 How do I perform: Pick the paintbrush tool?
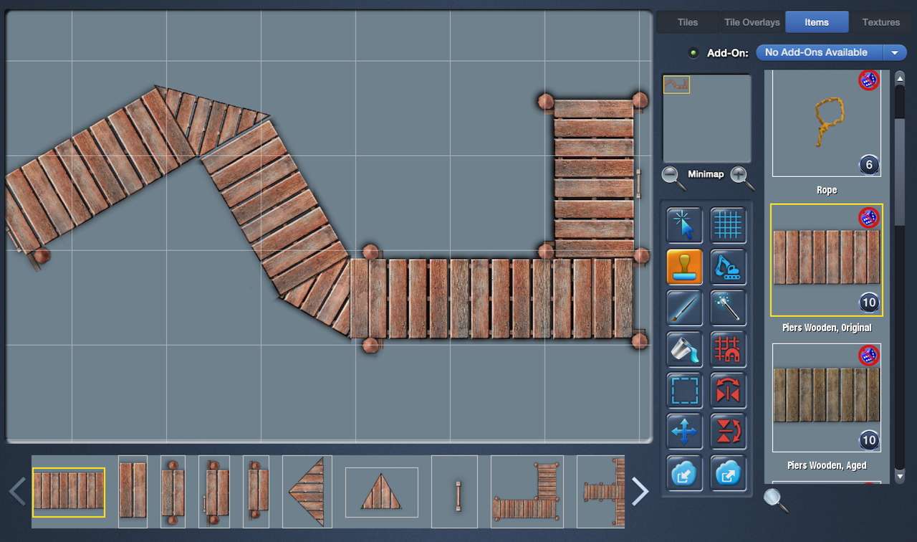tap(683, 308)
